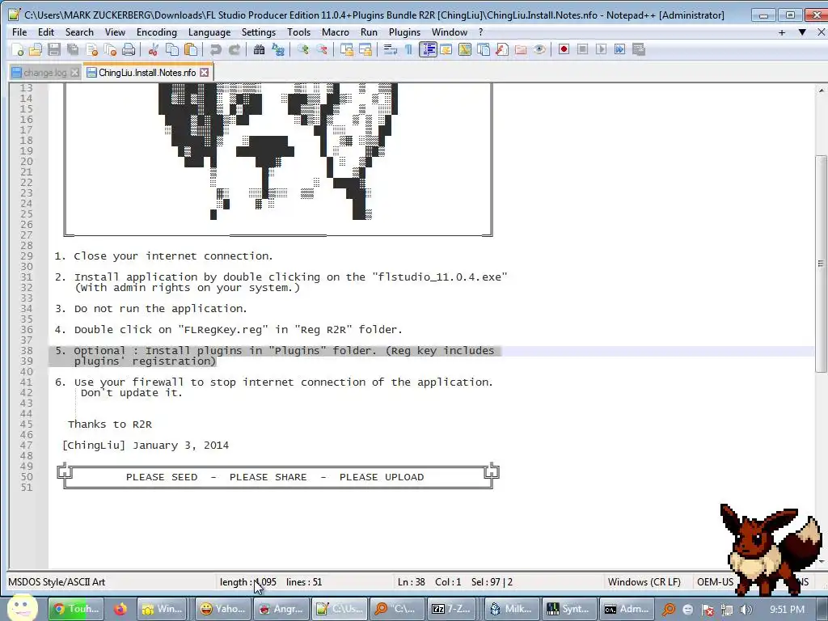The height and width of the screenshot is (621, 828).
Task: Stop macro recording square button
Action: (582, 49)
